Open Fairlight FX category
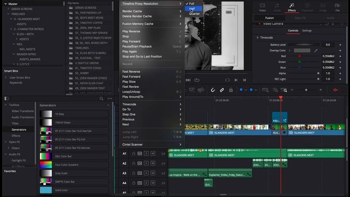Viewport: 350px width, 197px height. point(19,160)
